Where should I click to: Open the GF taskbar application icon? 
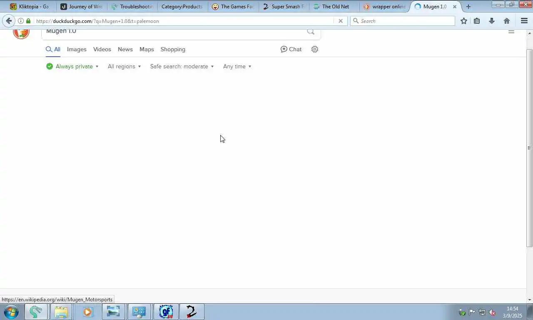pyautogui.click(x=166, y=312)
